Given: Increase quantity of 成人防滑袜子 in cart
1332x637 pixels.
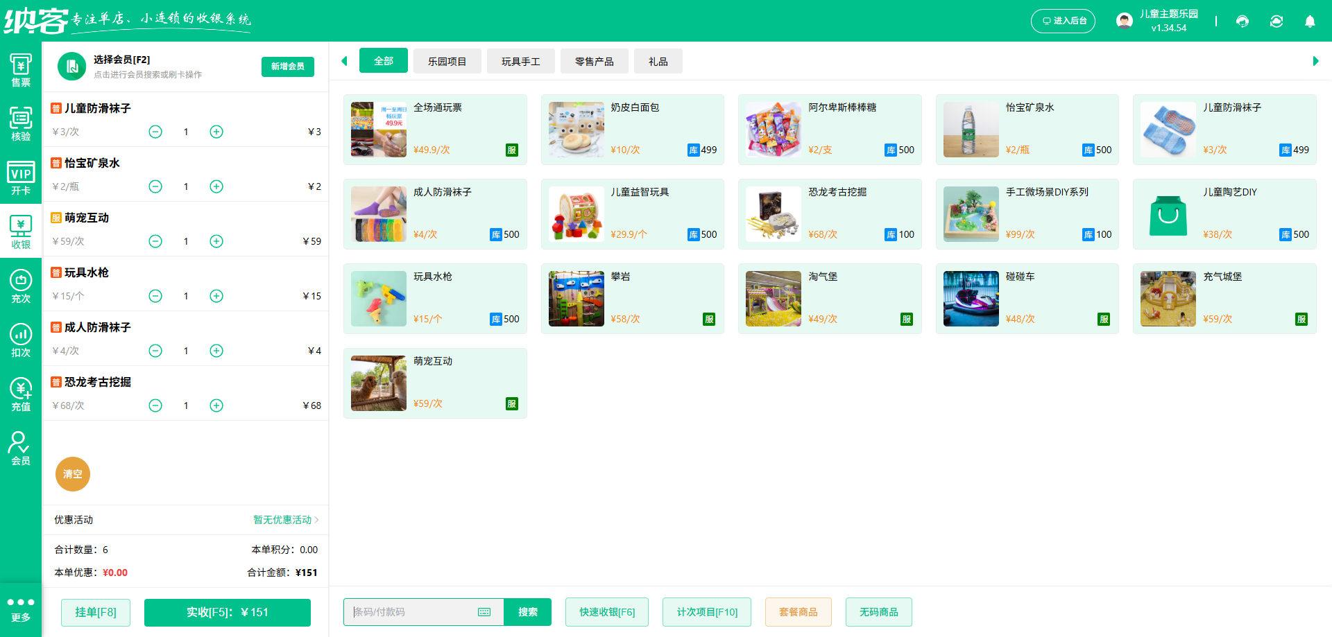Looking at the screenshot, I should point(216,351).
